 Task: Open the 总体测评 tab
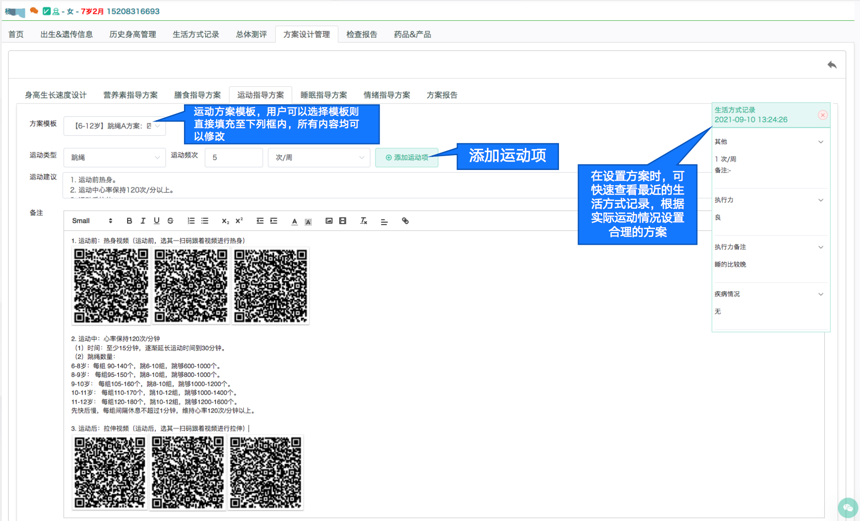(x=251, y=34)
